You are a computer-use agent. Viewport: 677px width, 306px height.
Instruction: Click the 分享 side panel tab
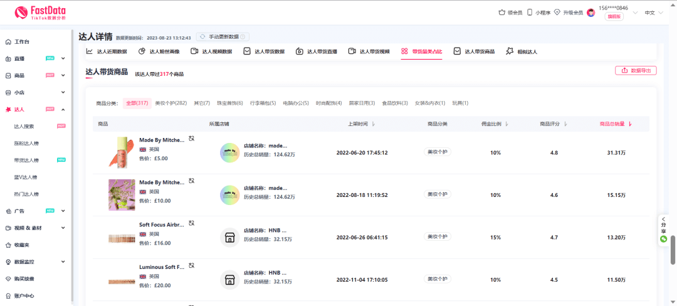click(664, 231)
